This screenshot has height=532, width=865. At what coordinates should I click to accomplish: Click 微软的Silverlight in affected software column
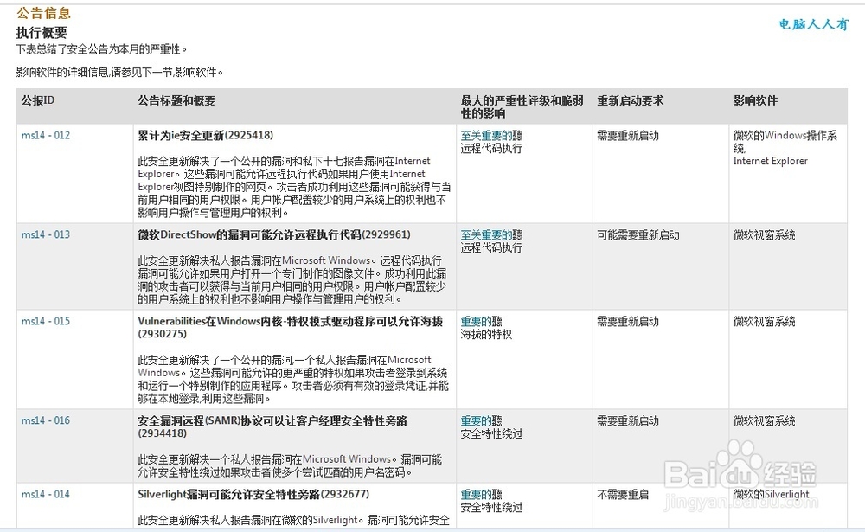pos(772,494)
